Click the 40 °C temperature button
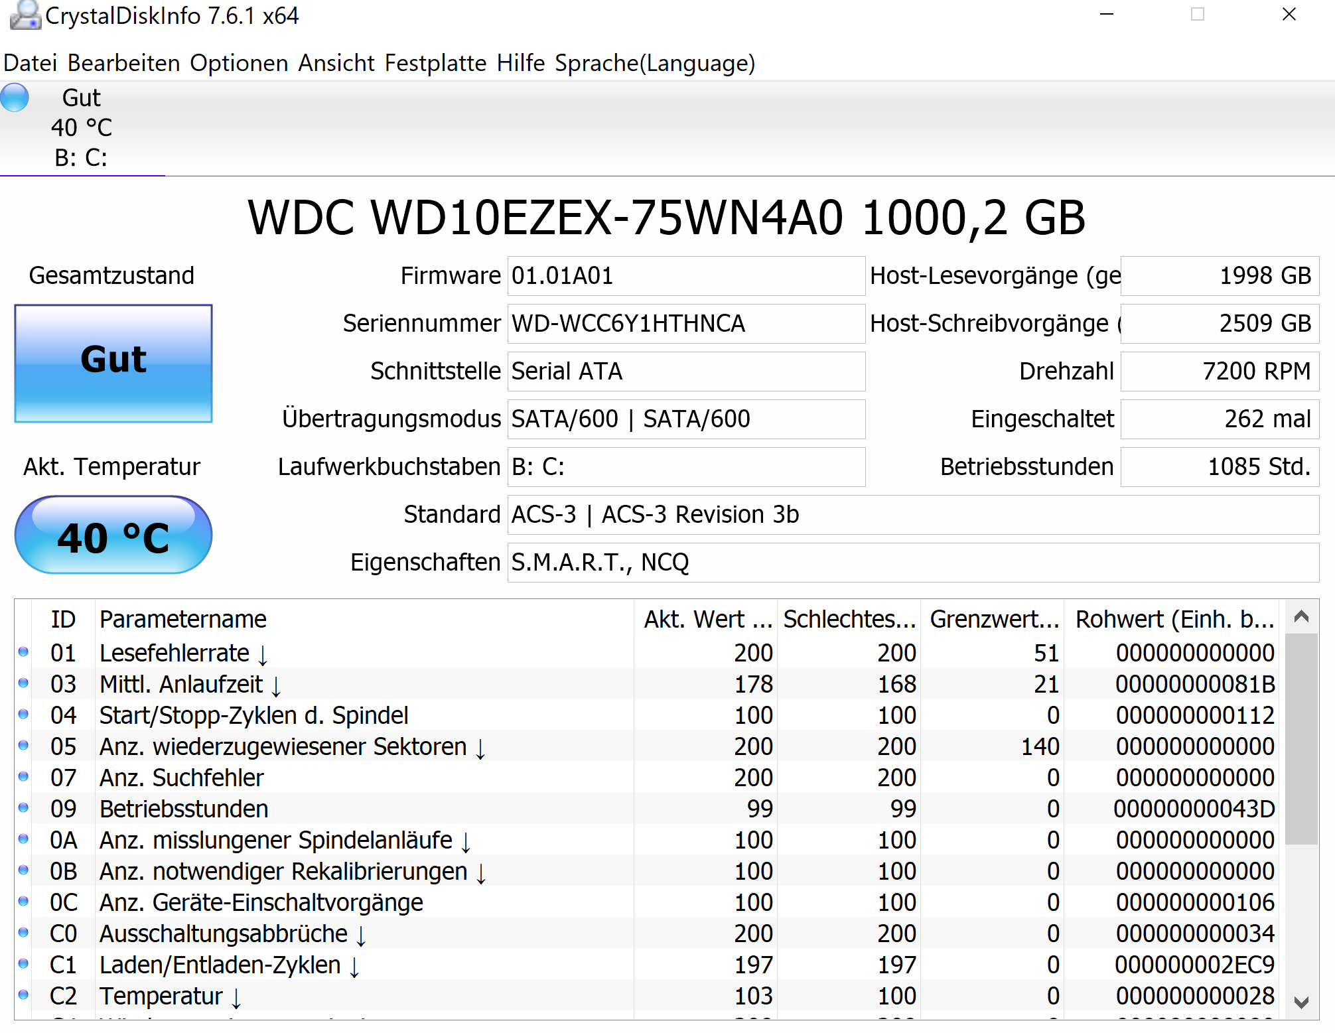The height and width of the screenshot is (1033, 1335). tap(113, 535)
